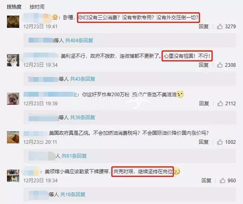Sort comments by 按热度
The image size is (243, 204).
pos(14,7)
